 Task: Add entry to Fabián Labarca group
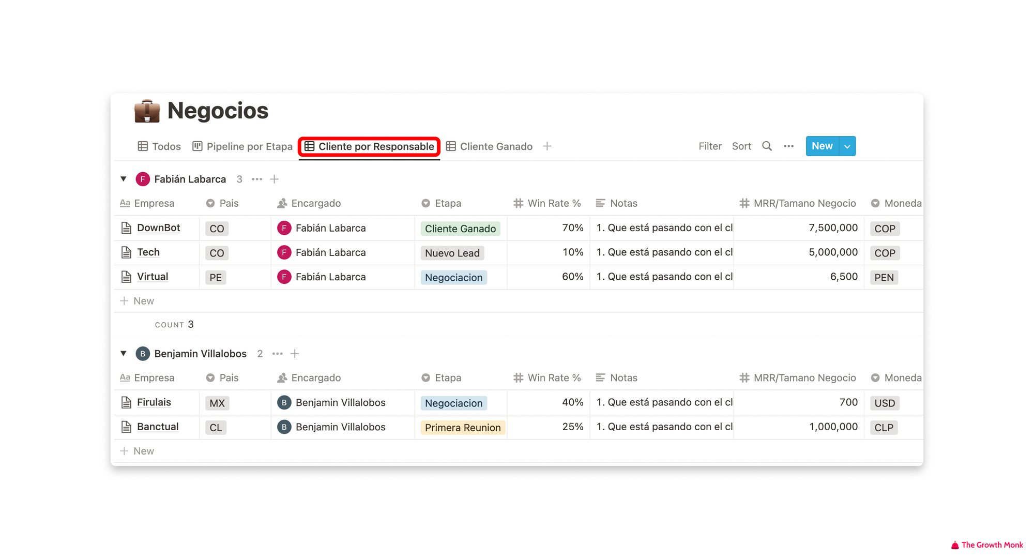click(275, 179)
